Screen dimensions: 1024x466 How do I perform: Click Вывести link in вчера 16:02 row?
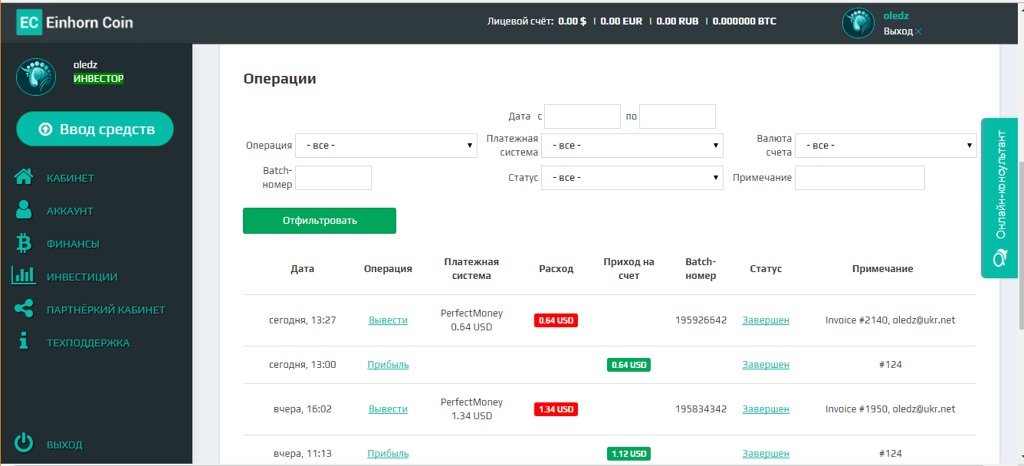tap(388, 409)
